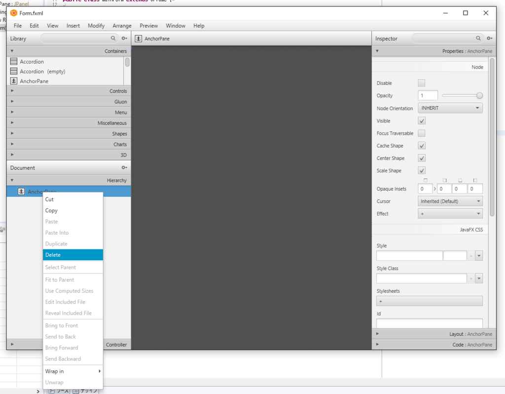
Task: Click the Opacity slider handle
Action: pos(479,95)
